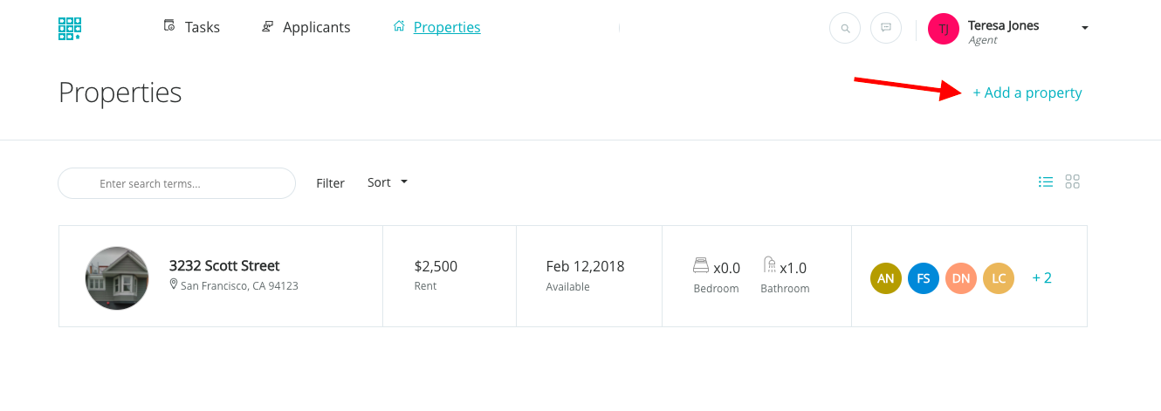The image size is (1161, 411).
Task: Click the search terms input field
Action: tap(176, 184)
